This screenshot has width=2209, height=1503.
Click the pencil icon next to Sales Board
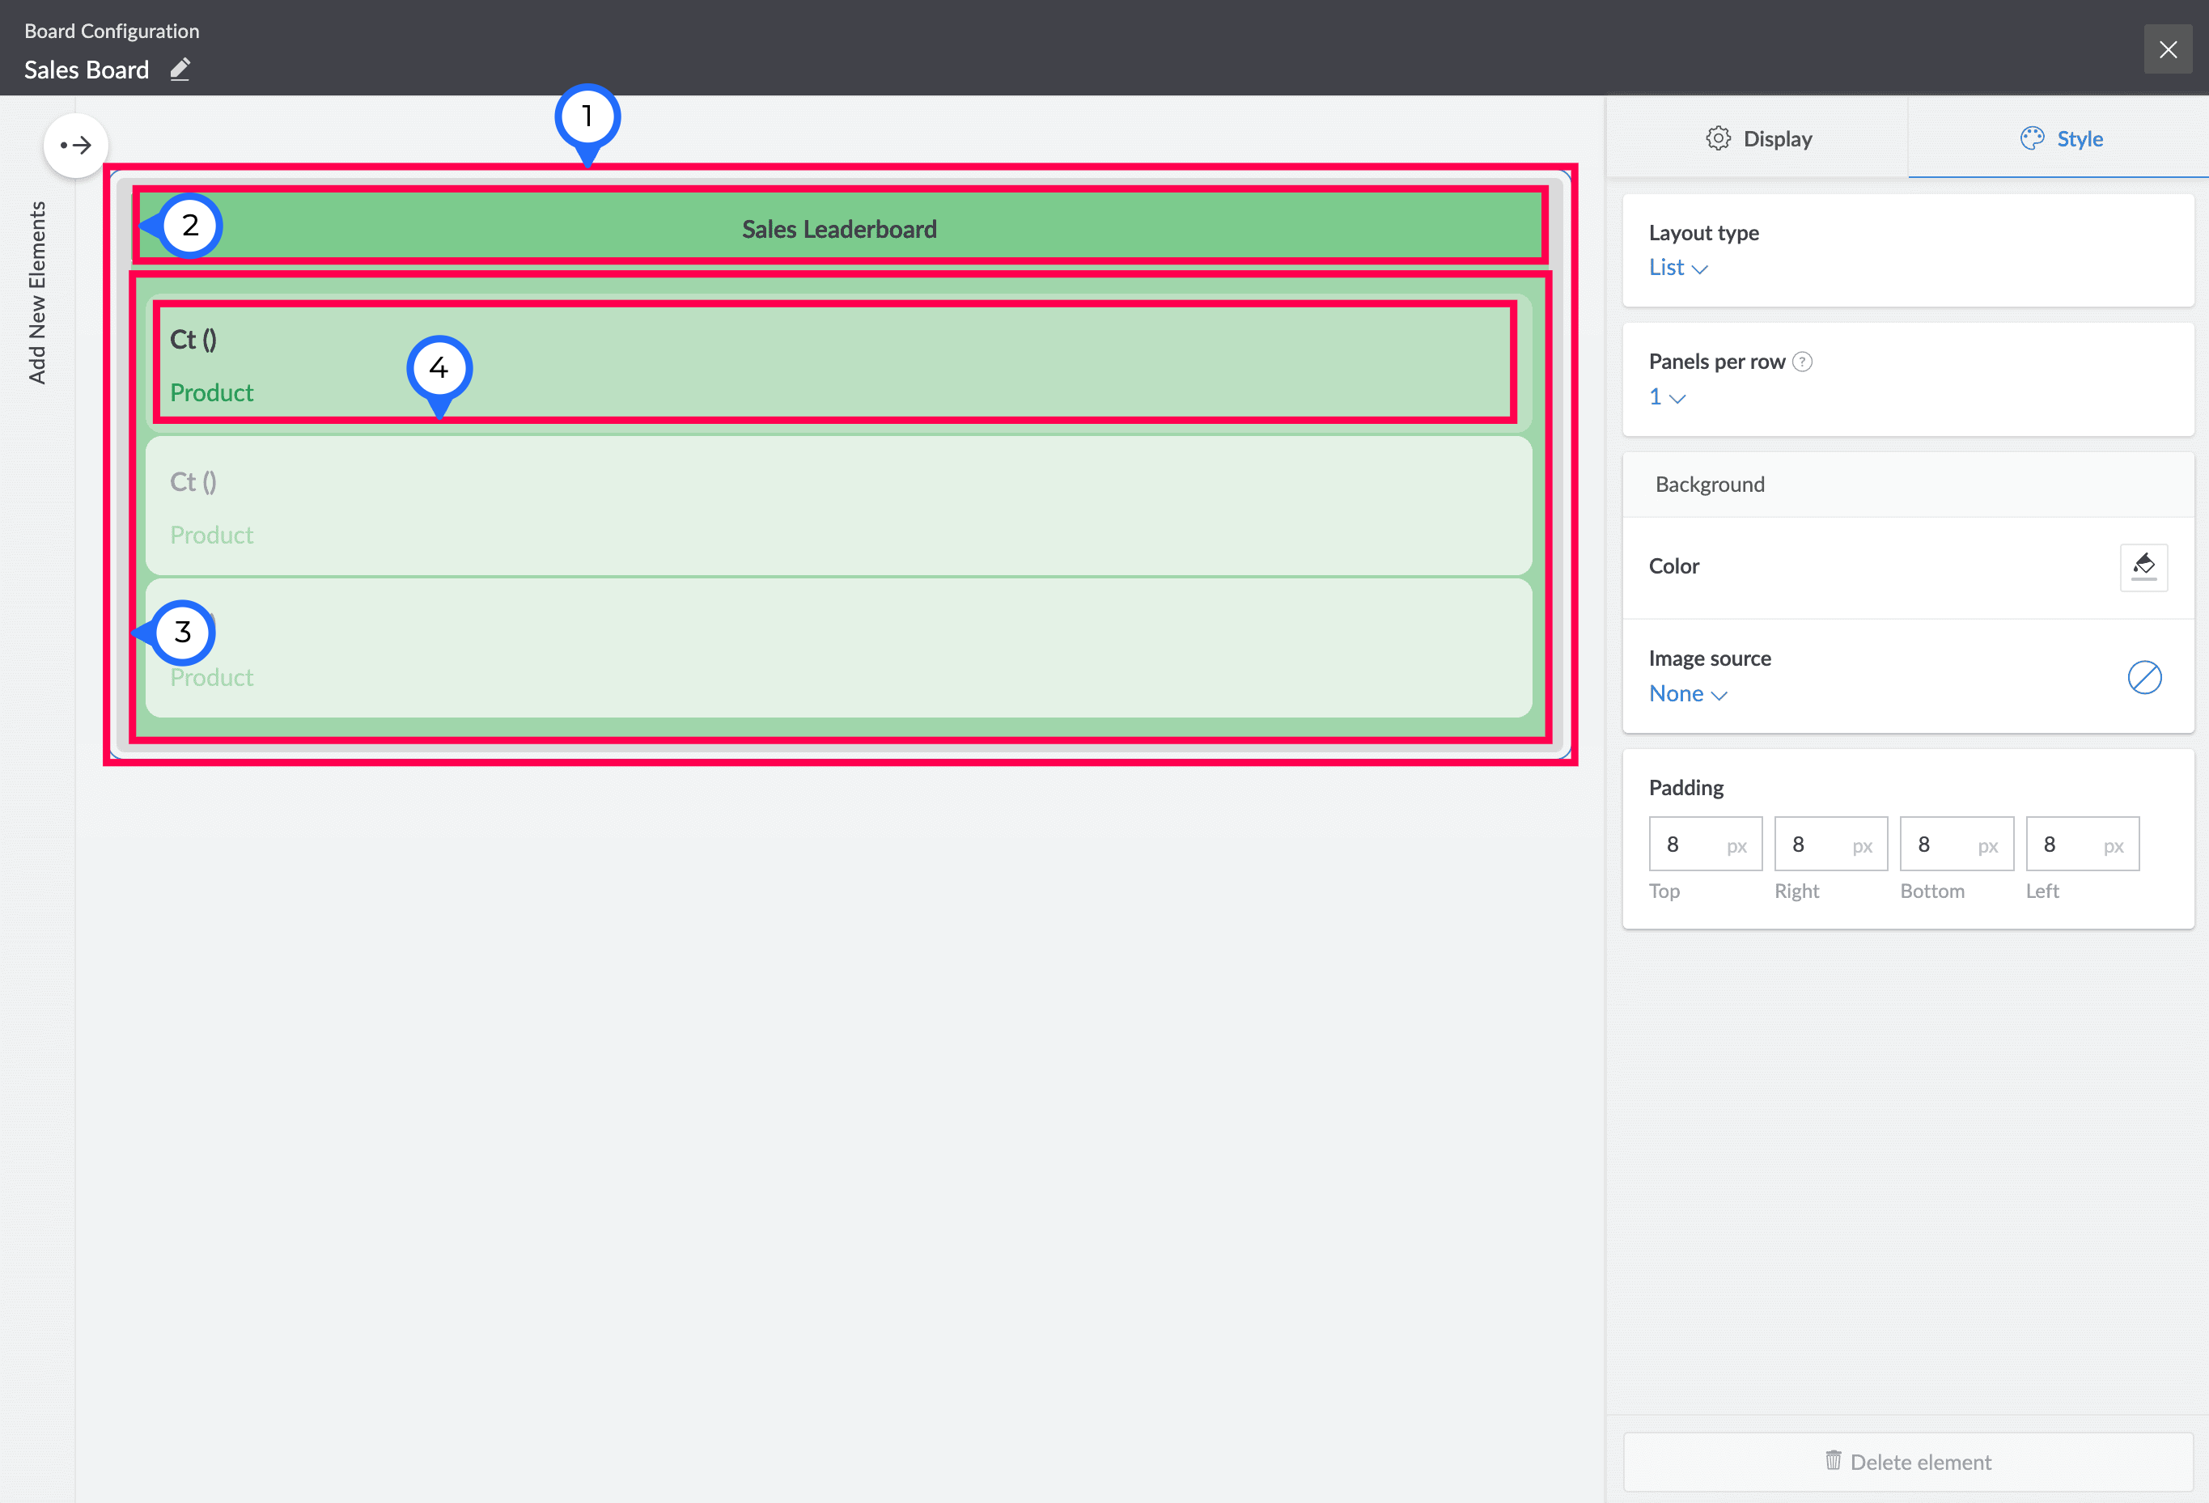click(180, 70)
